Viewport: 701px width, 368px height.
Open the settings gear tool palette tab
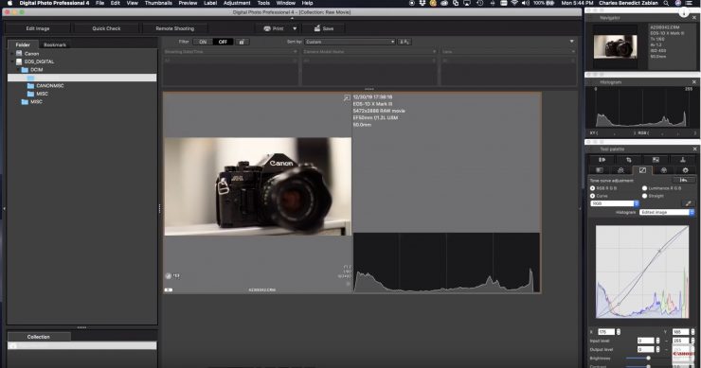pos(685,170)
